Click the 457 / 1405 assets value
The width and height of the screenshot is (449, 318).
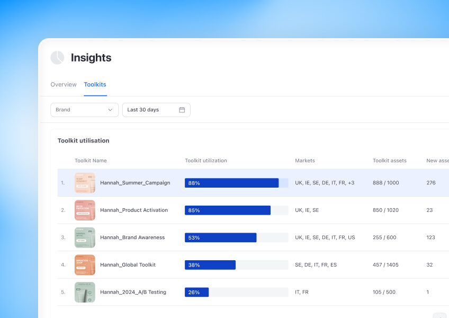[385, 264]
